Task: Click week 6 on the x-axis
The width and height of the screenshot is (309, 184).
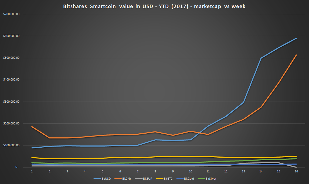Action: [120, 172]
